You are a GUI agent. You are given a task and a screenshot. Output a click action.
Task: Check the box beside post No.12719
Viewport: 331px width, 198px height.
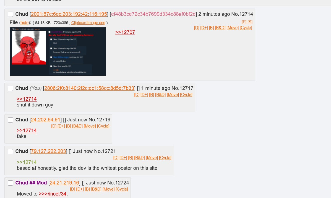point(10,120)
